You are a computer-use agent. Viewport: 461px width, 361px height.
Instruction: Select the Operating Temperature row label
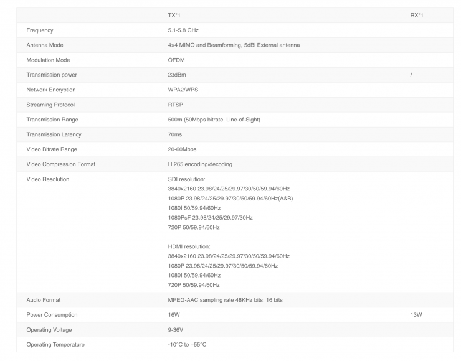[x=55, y=345]
